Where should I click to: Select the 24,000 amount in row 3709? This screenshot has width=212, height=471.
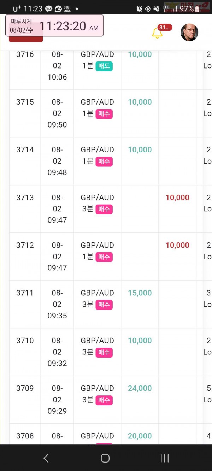(x=140, y=388)
